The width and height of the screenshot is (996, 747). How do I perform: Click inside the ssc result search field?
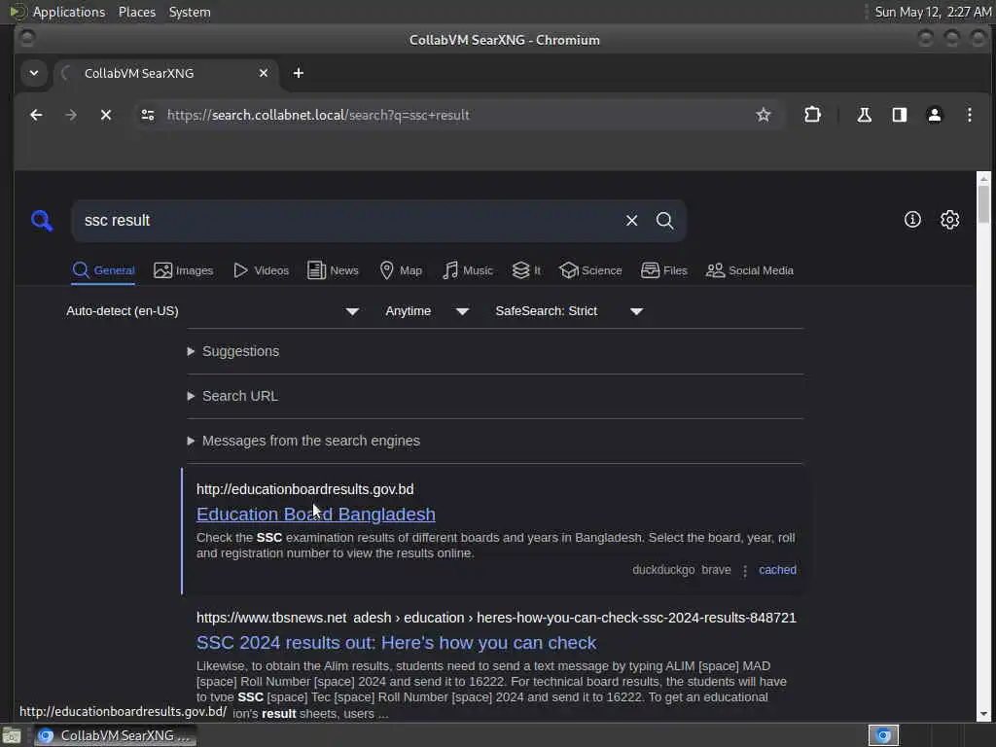click(x=349, y=221)
